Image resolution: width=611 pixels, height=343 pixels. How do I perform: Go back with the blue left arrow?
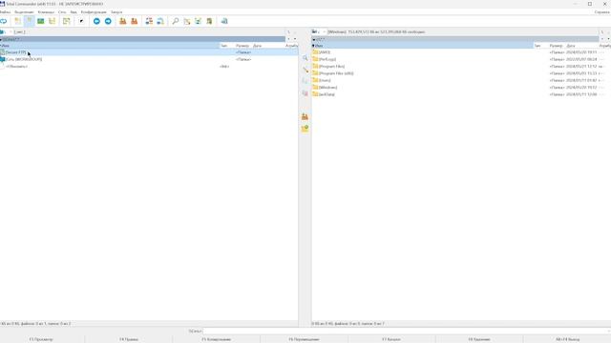[96, 21]
